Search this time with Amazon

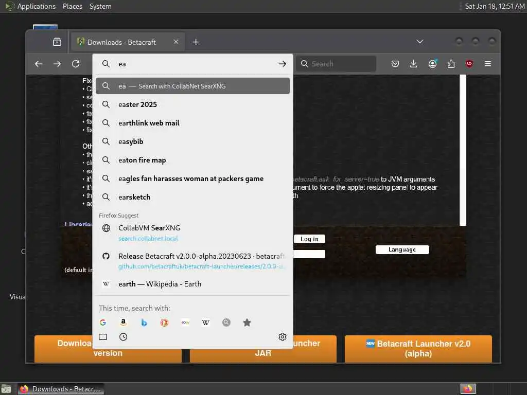click(x=124, y=322)
